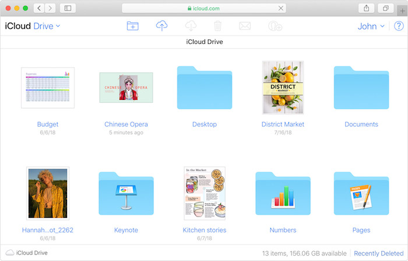Click the Keynote folder label
Viewport: 408px width, 261px height.
click(126, 230)
